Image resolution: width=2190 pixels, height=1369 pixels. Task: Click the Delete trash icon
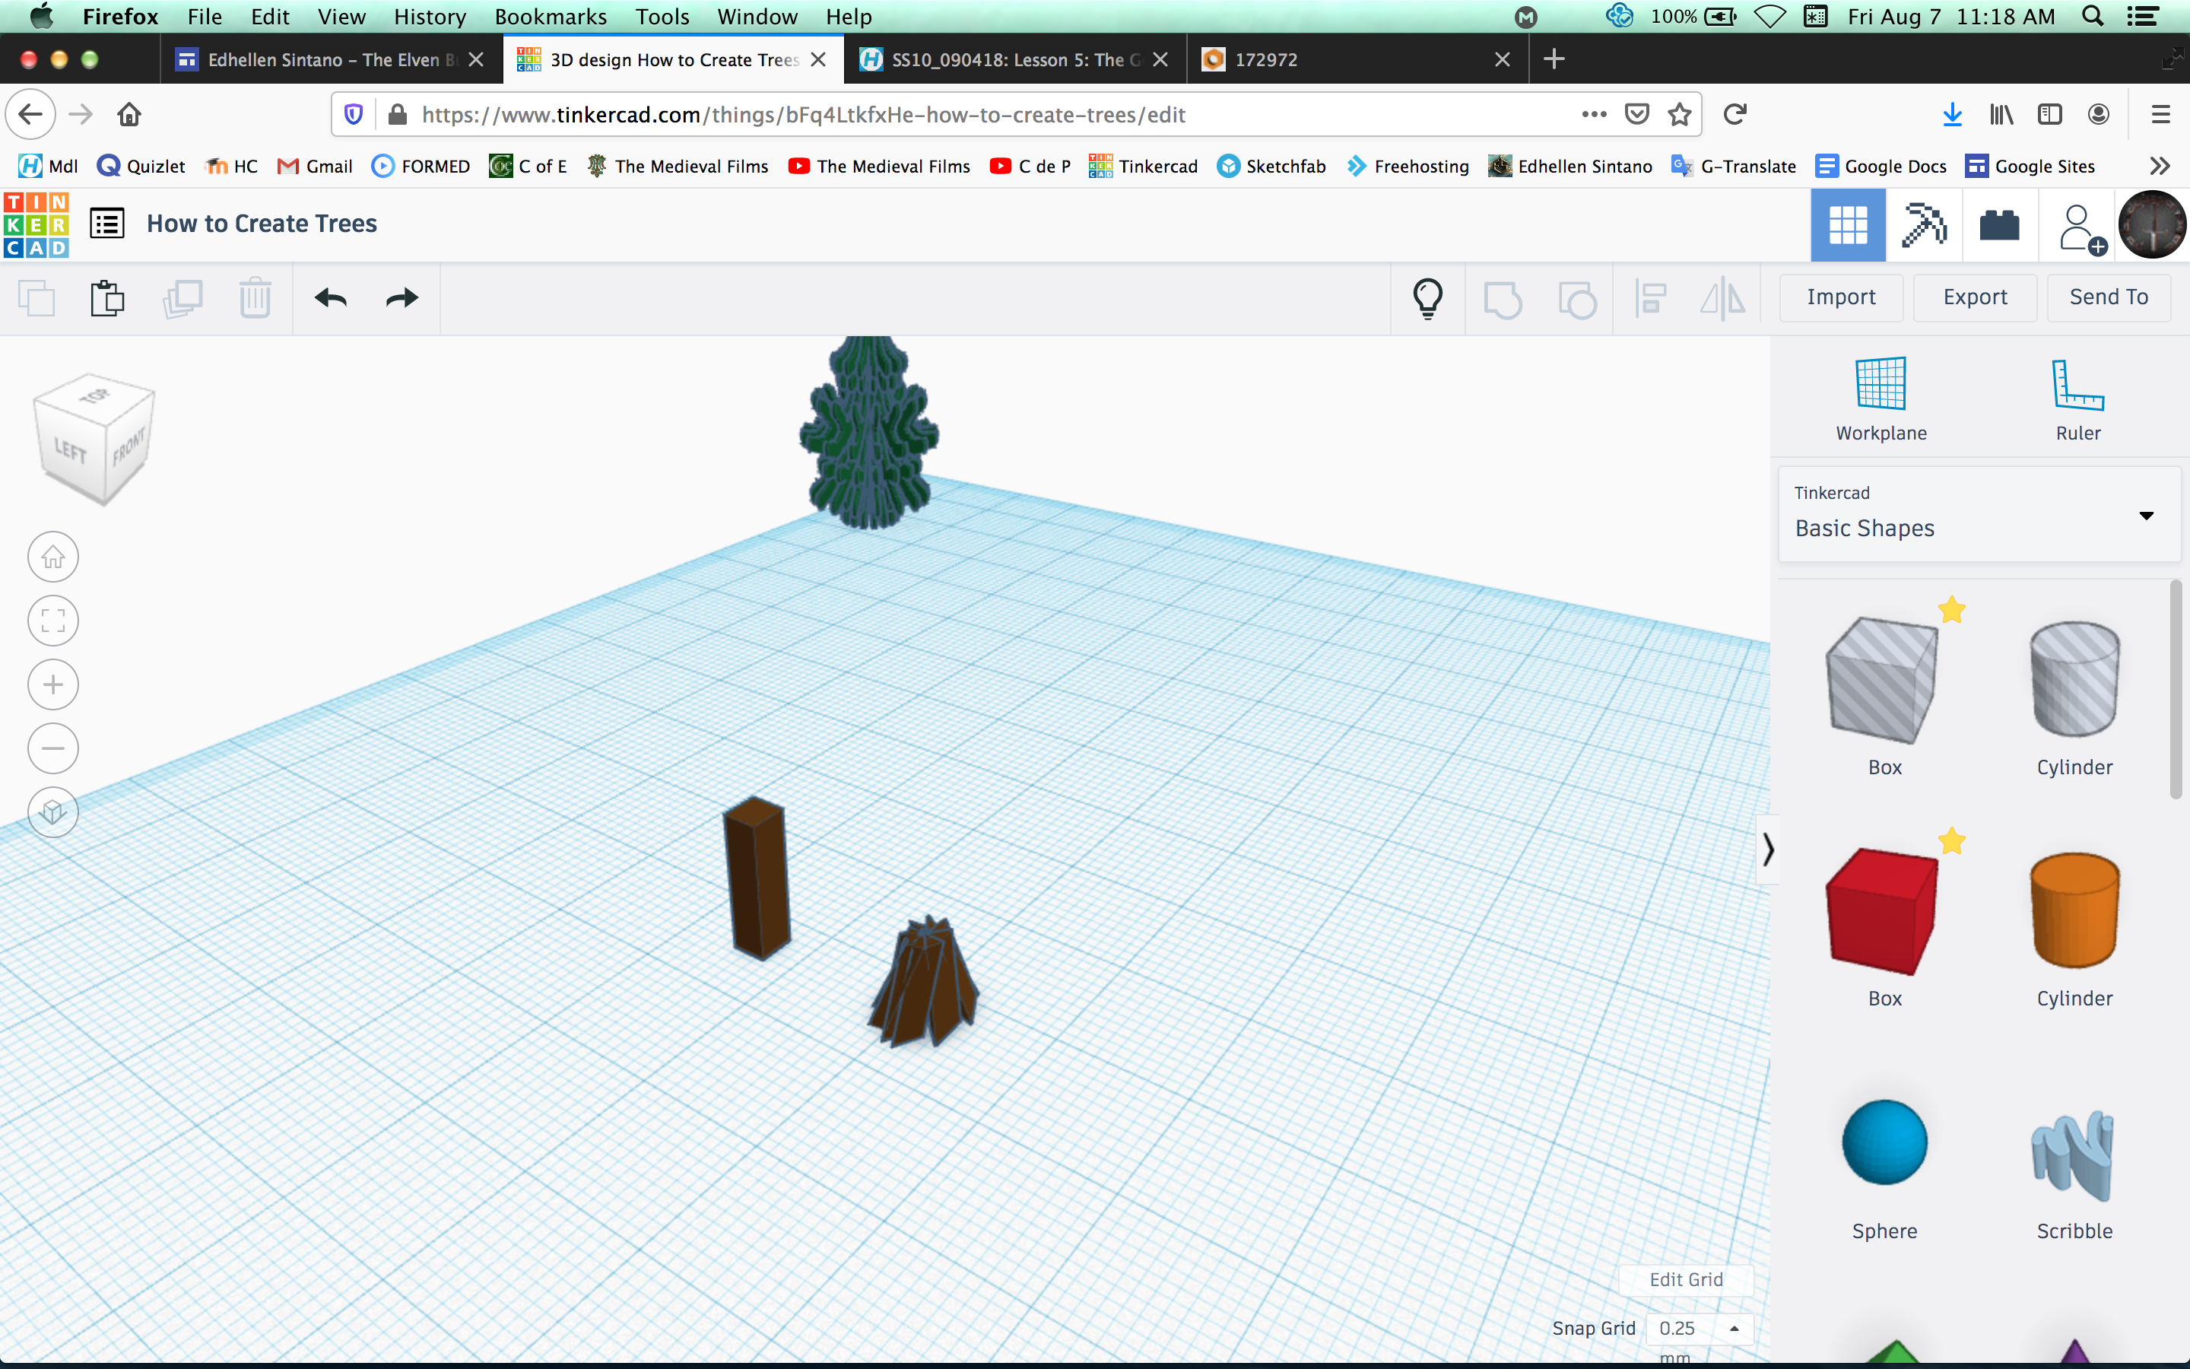tap(255, 298)
